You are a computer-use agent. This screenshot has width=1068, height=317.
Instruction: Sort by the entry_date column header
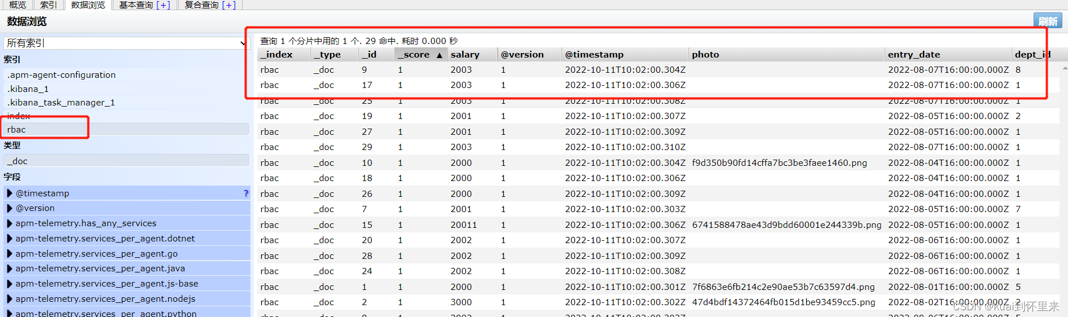[948, 55]
